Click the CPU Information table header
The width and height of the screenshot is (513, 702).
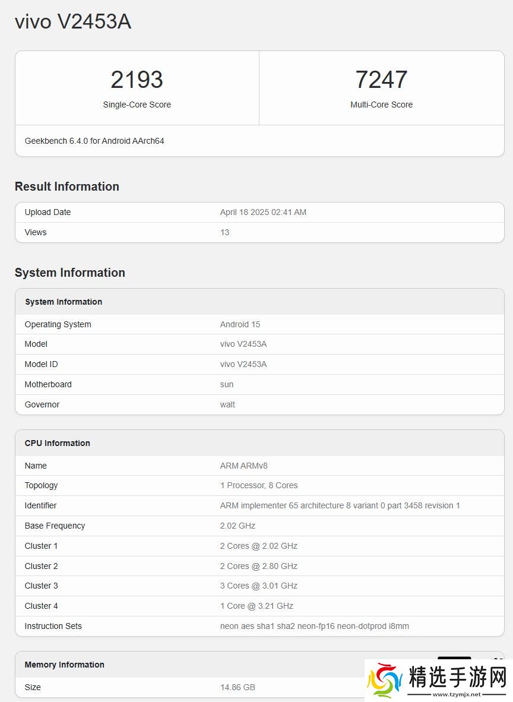point(58,443)
